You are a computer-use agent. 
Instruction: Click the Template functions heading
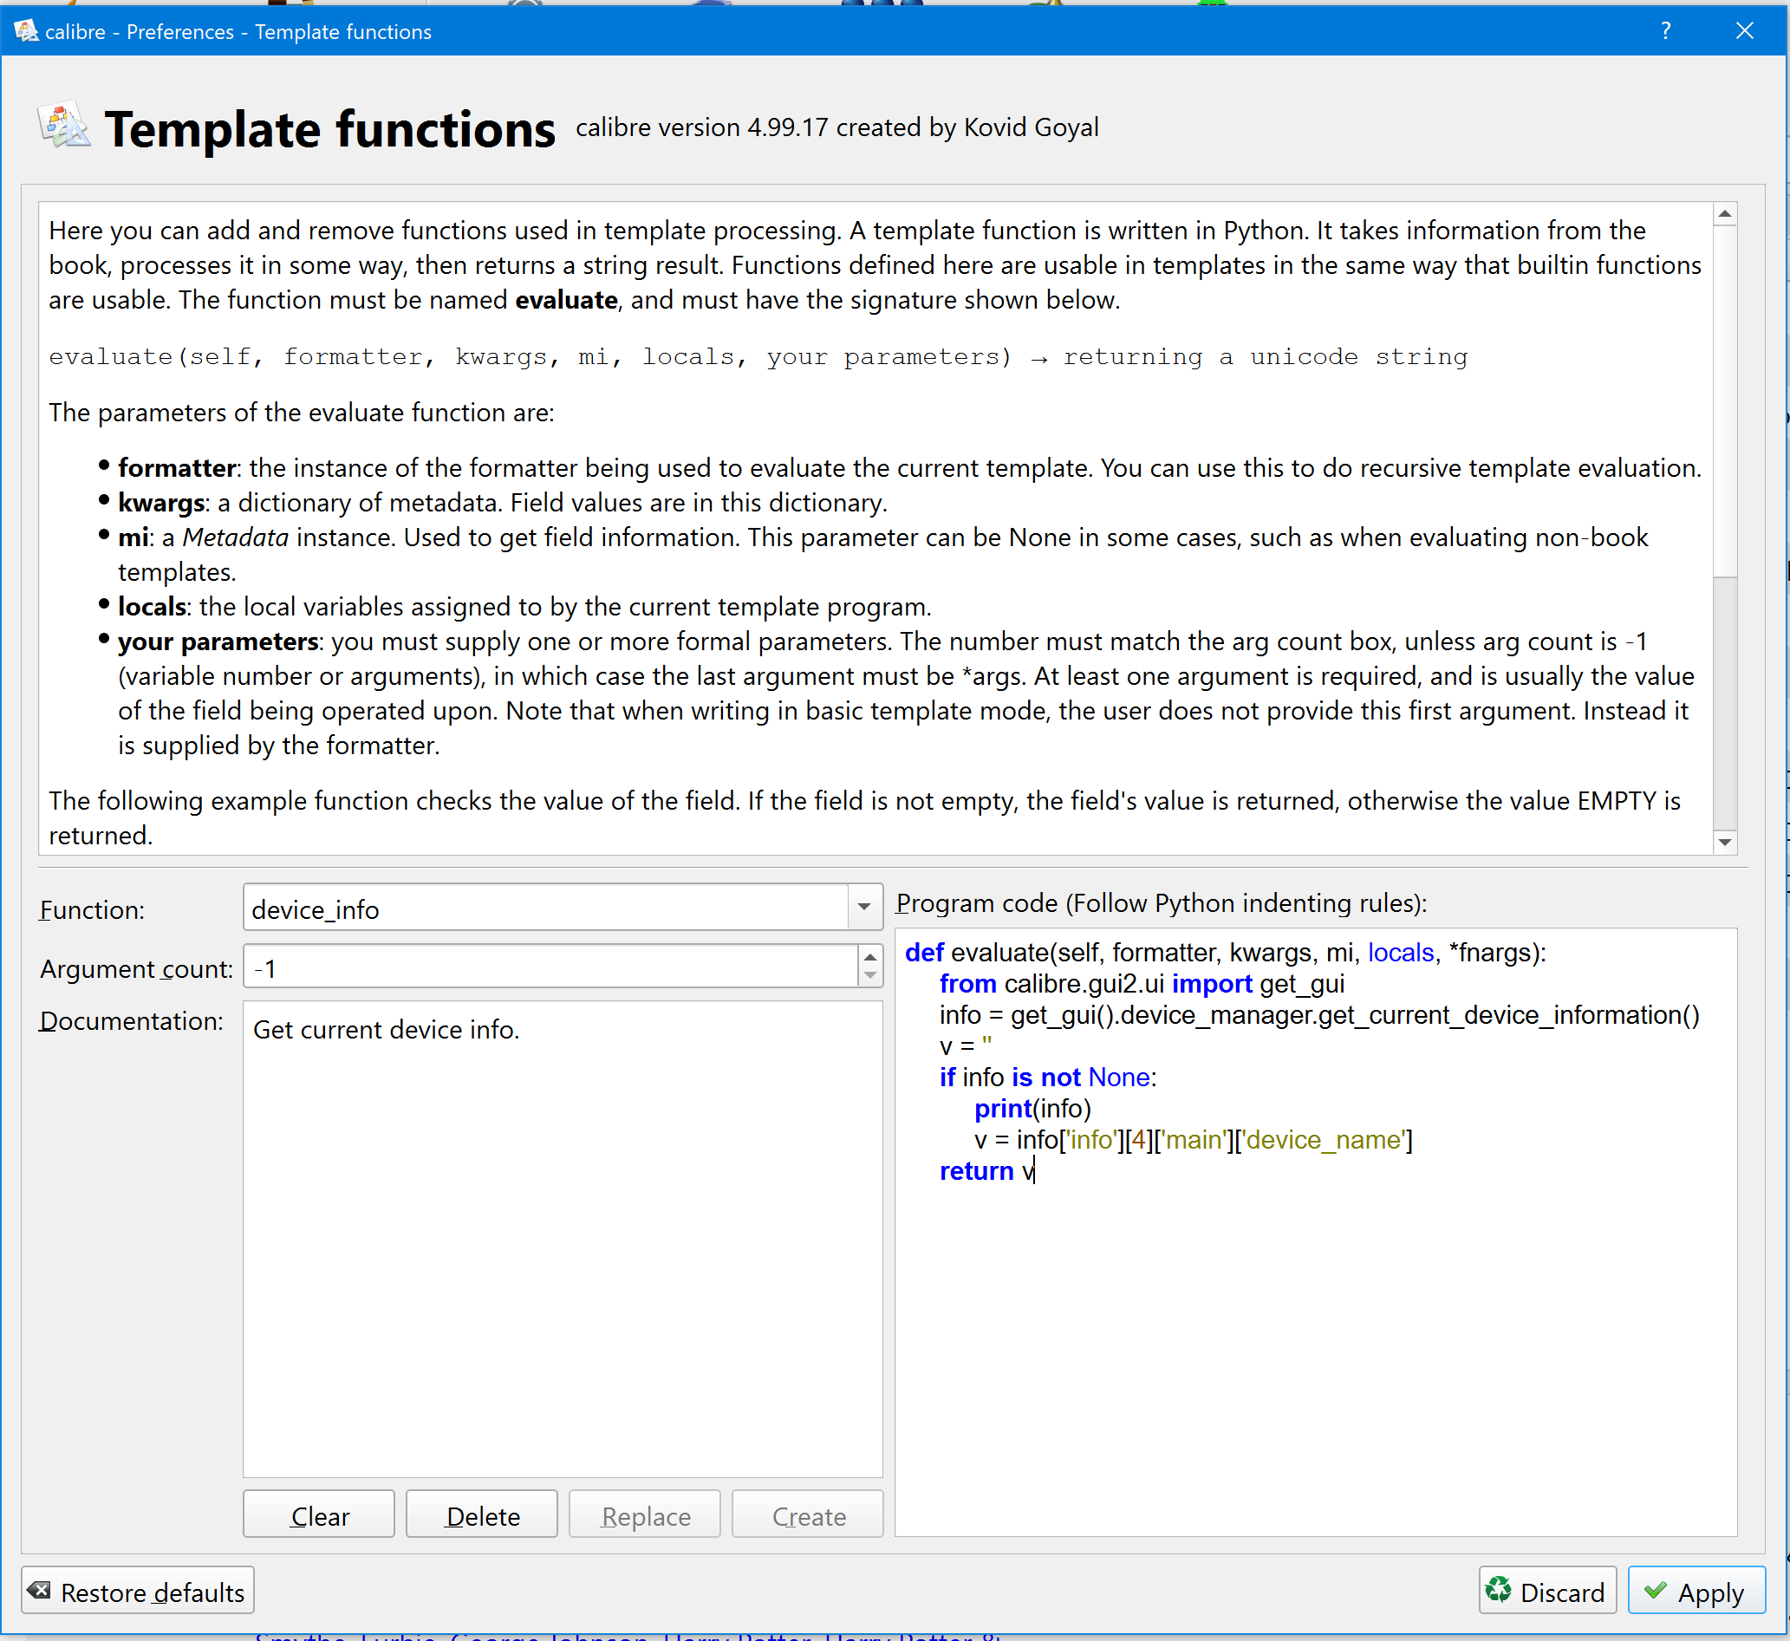[329, 129]
